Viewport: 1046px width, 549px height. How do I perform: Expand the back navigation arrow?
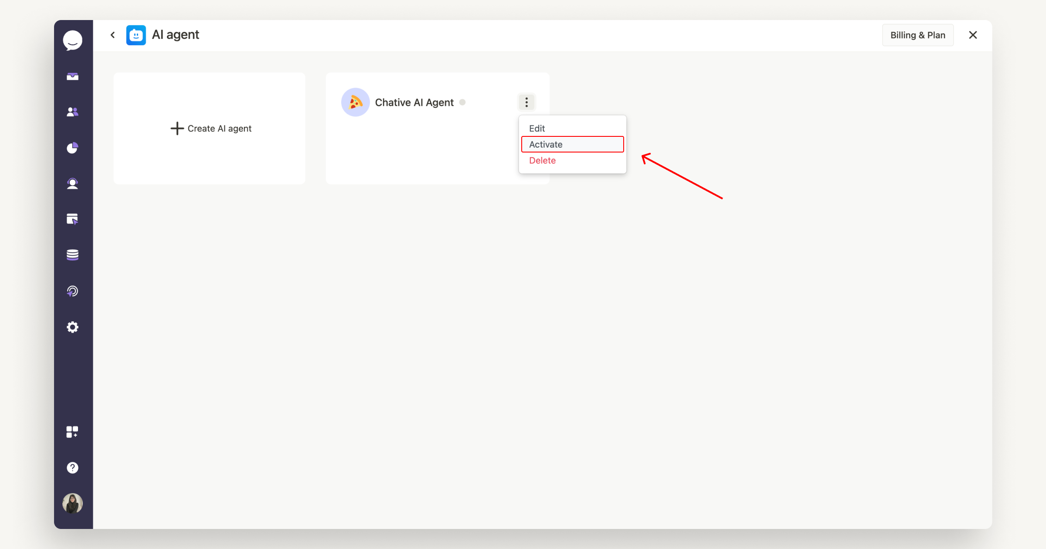tap(113, 34)
